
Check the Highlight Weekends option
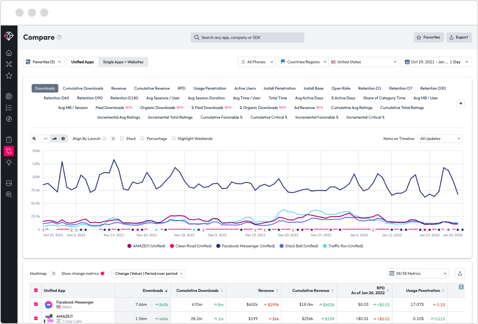click(174, 138)
